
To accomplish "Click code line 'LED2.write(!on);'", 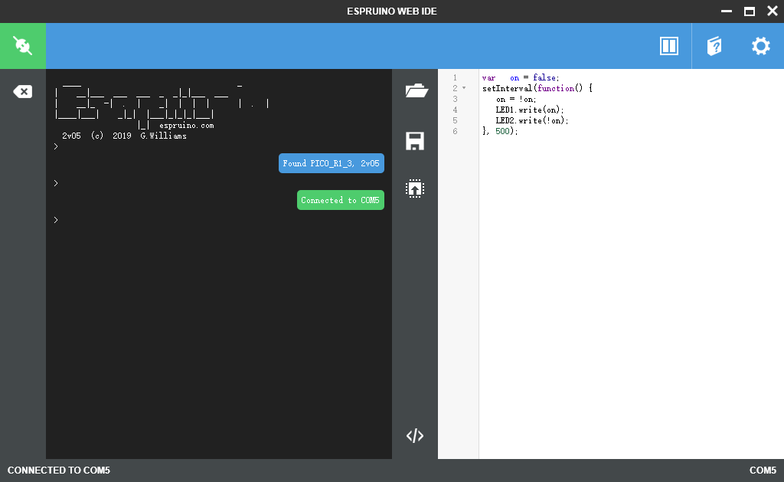I will click(532, 120).
